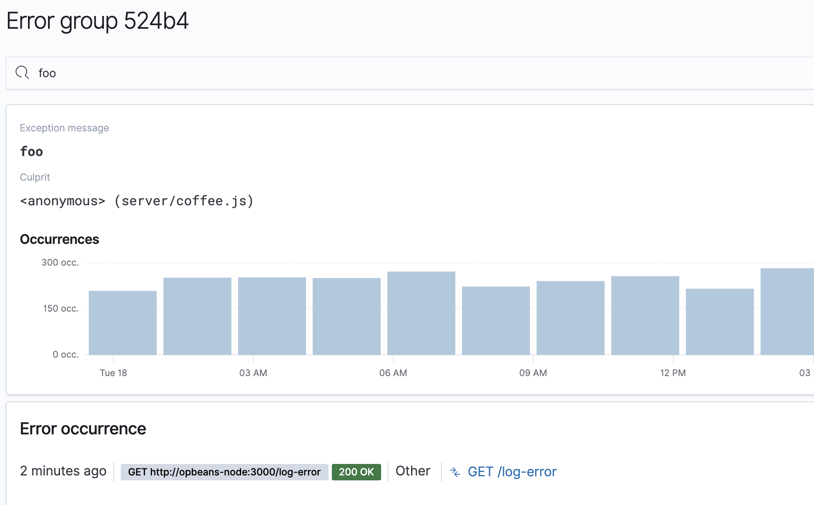
Task: Click the Tue 18 timeline axis label
Action: pos(113,373)
